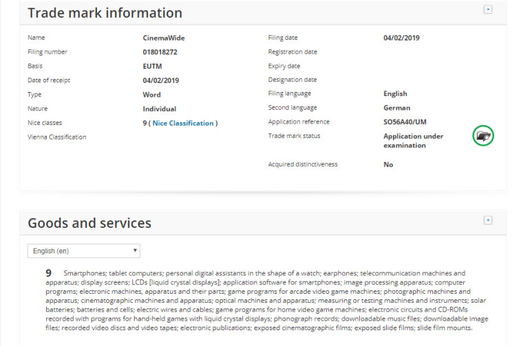
Task: Click the Filing number label
Action: pos(47,52)
